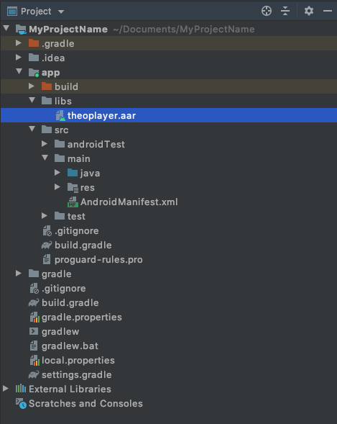Expand the .gradle folder arrow
Image resolution: width=337 pixels, height=424 pixels.
tap(19, 43)
